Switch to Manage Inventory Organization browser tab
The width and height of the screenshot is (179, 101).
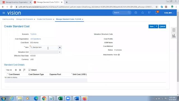pyautogui.click(x=17, y=2)
